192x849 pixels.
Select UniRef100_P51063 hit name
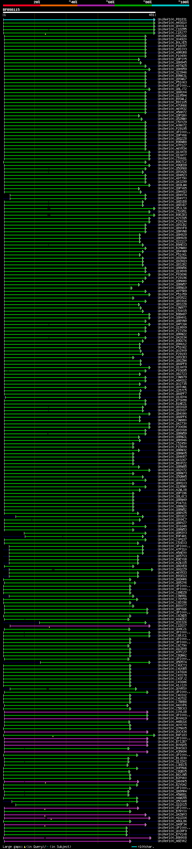[x=172, y=83]
